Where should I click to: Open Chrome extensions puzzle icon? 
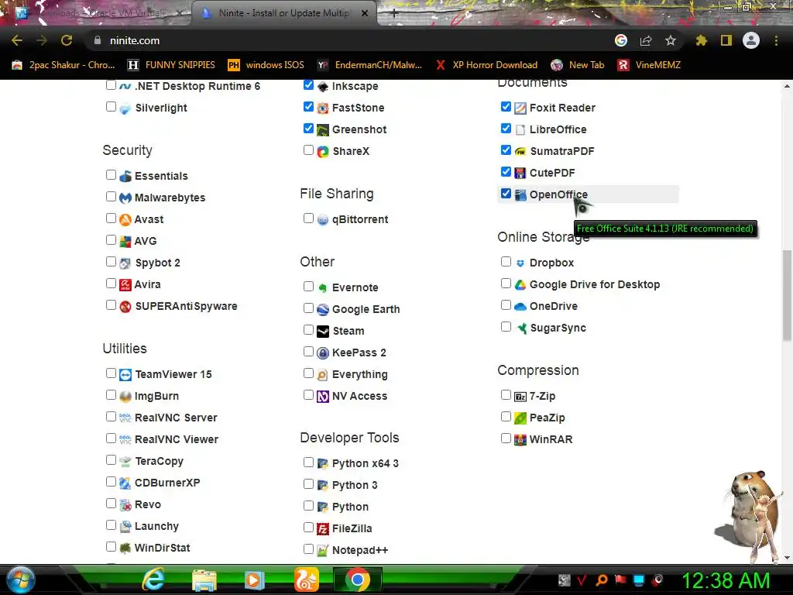[701, 40]
